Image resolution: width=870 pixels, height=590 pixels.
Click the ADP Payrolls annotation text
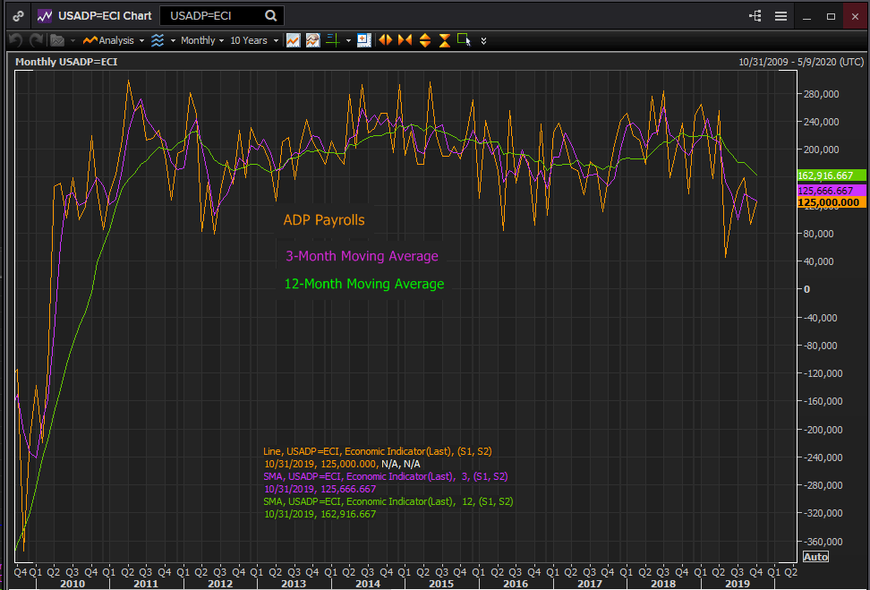[x=324, y=220]
